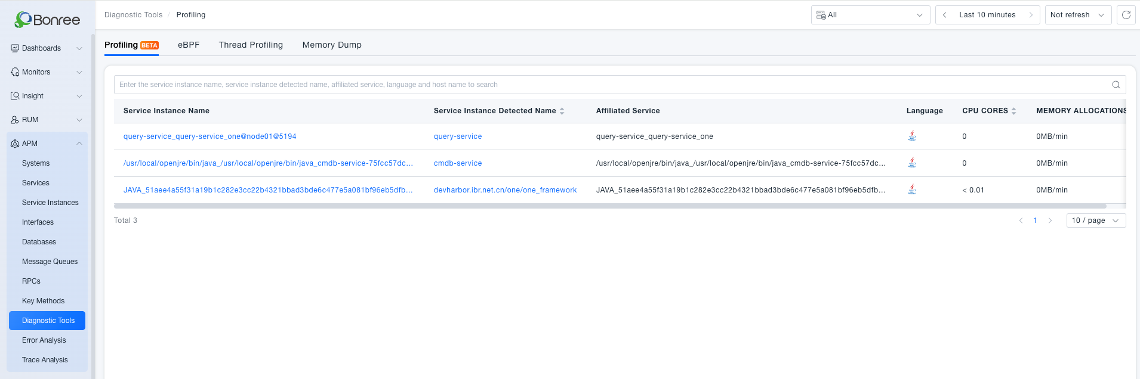Image resolution: width=1140 pixels, height=379 pixels.
Task: Expand the Insight menu
Action: click(79, 96)
